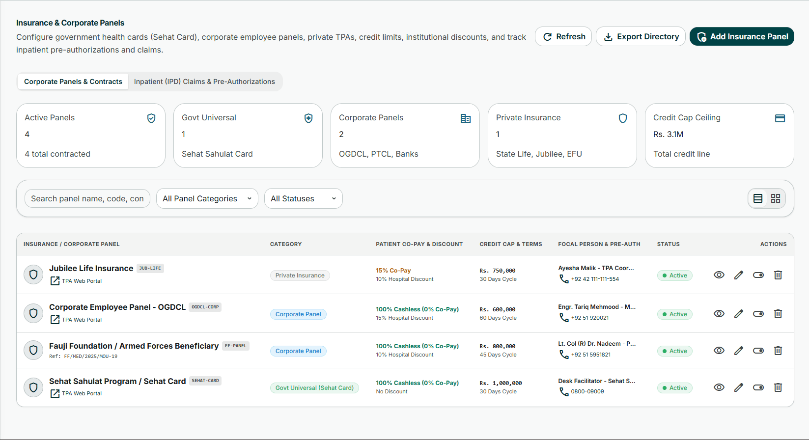
Task: Focus the panel search field
Action: point(87,198)
